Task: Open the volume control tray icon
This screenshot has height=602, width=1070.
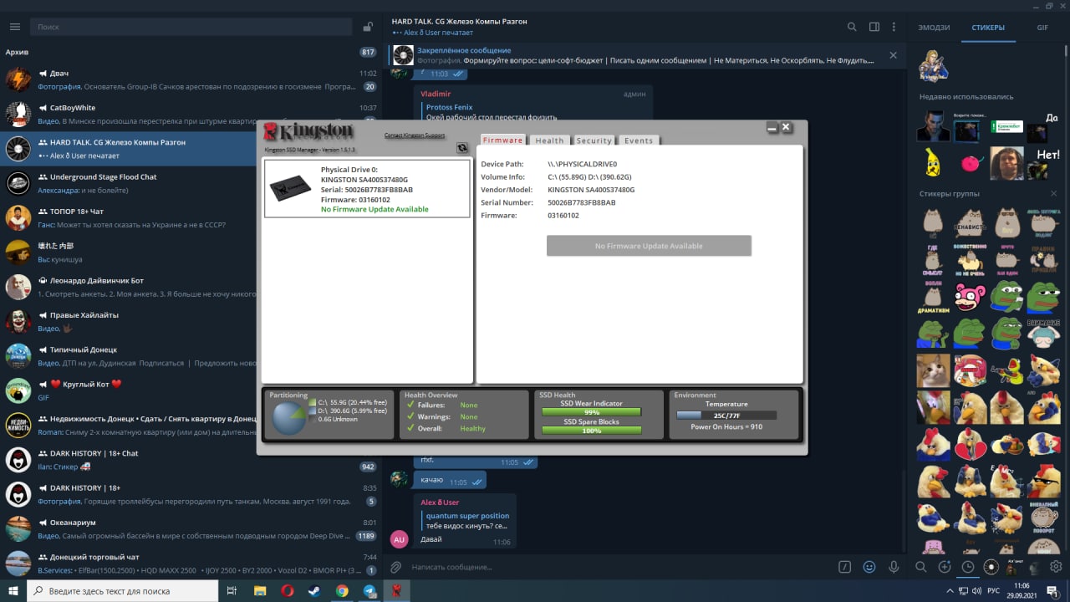Action: 976,590
